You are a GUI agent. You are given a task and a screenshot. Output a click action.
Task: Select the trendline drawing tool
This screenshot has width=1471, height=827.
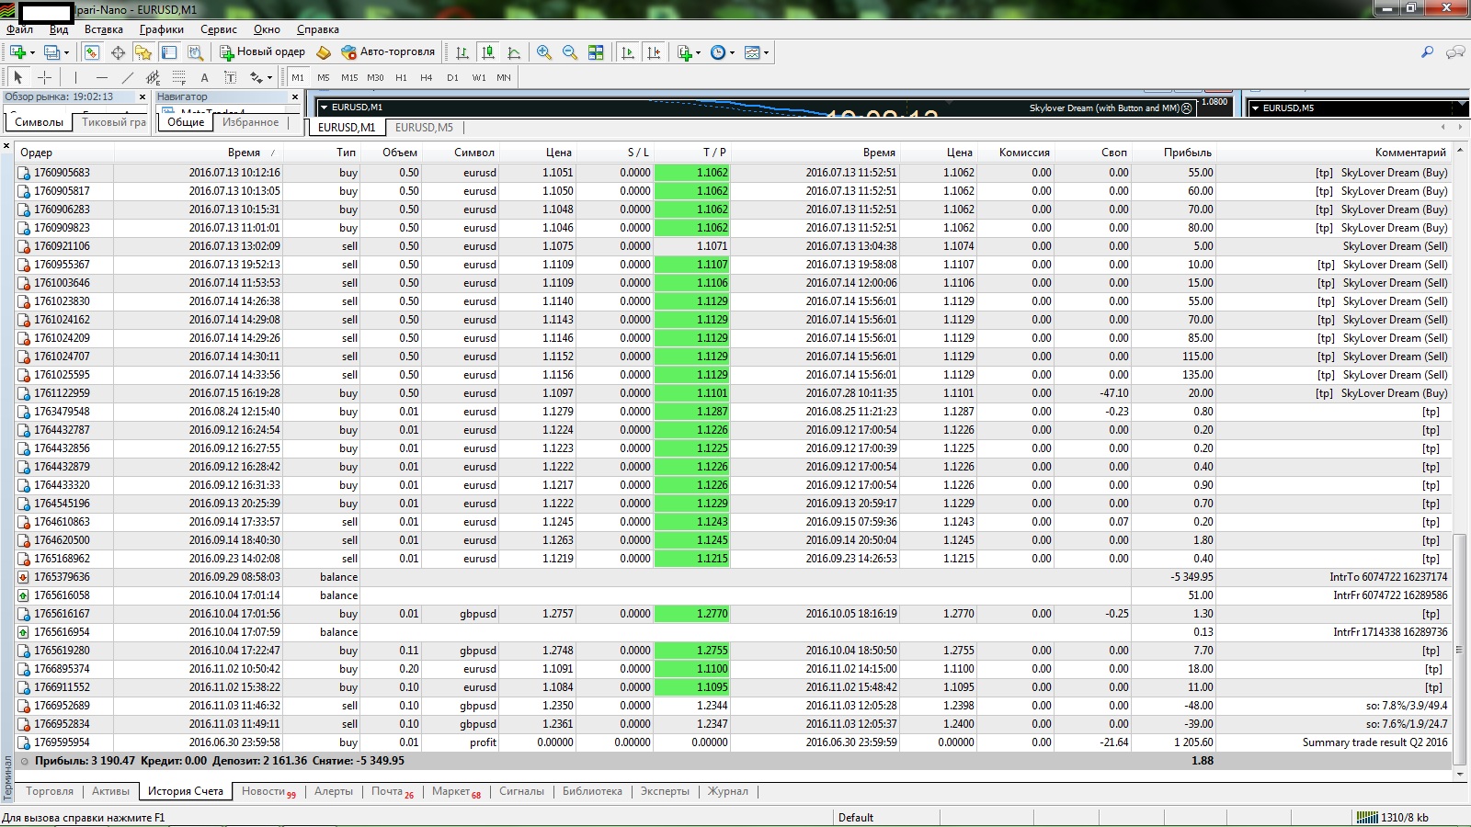point(128,77)
